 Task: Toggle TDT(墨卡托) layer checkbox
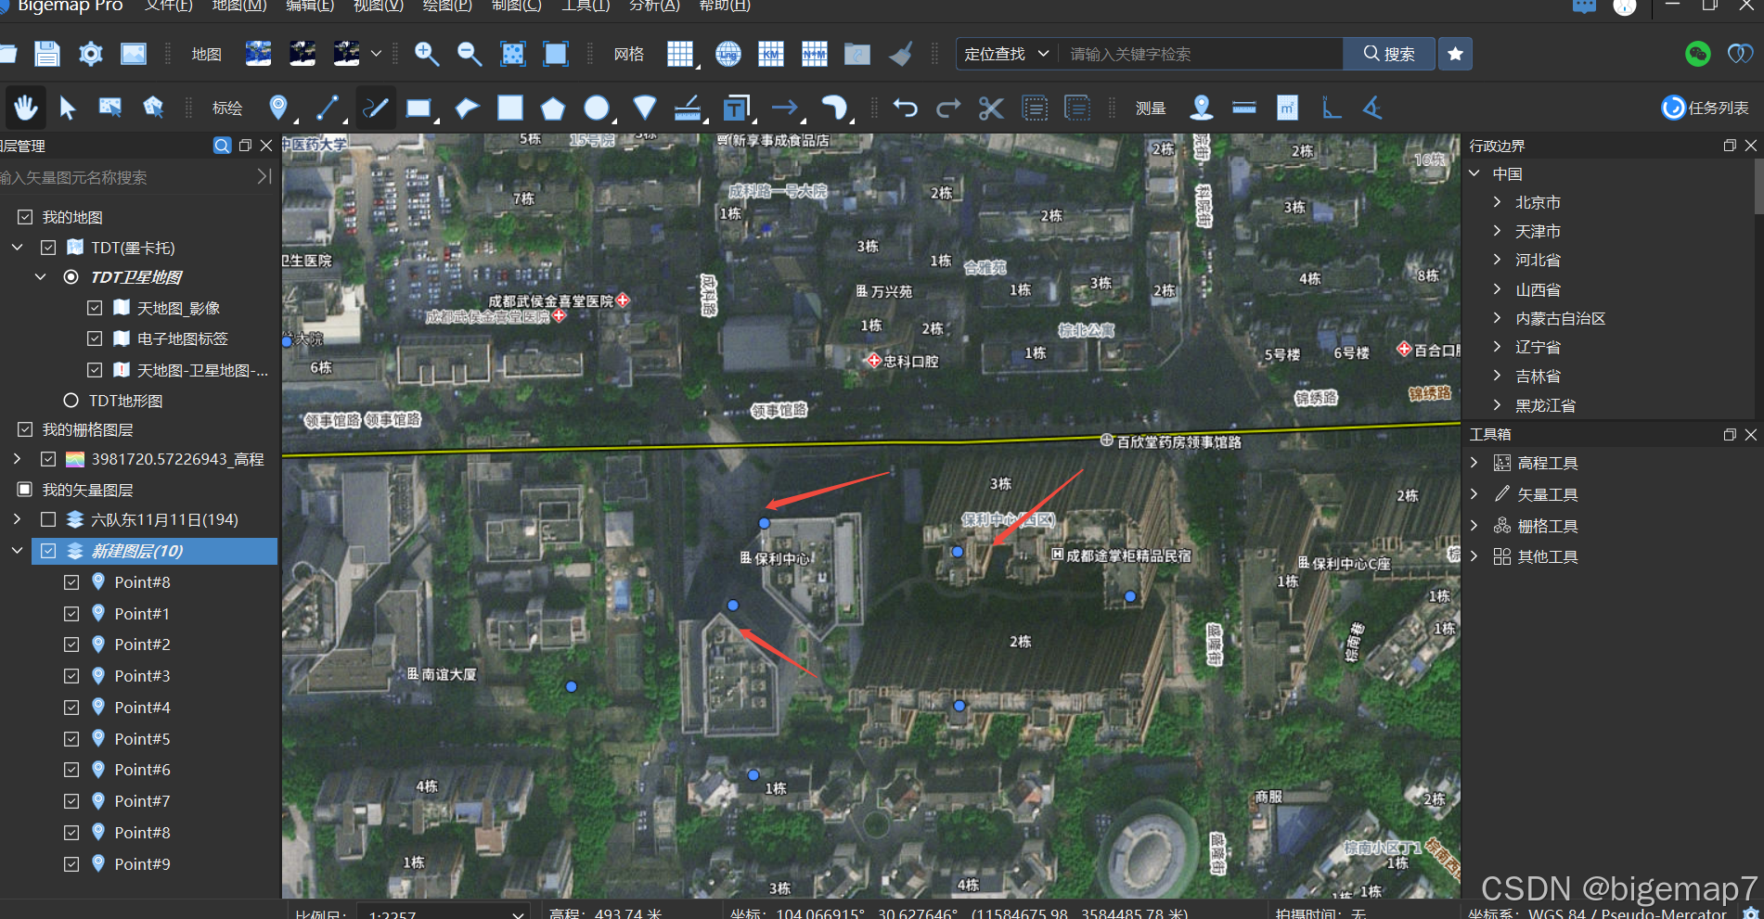point(48,248)
